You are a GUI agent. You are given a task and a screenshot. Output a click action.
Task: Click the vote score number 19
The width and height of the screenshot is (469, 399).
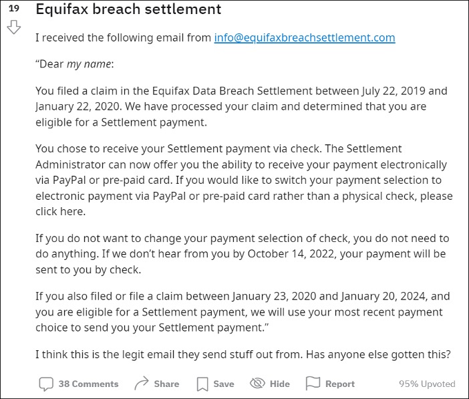(14, 9)
